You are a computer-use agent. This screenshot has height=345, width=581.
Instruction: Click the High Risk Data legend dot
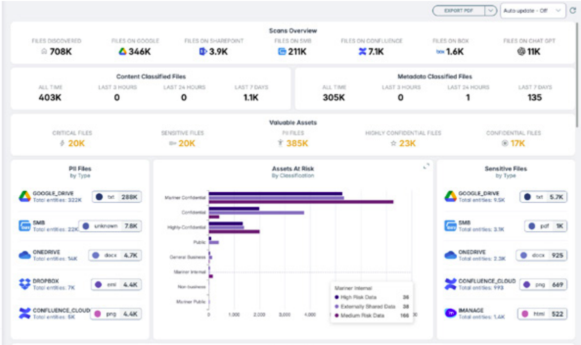pyautogui.click(x=336, y=297)
